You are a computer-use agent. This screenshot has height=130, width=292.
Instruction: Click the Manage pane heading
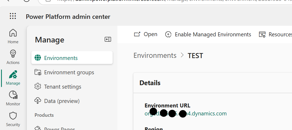[49, 40]
